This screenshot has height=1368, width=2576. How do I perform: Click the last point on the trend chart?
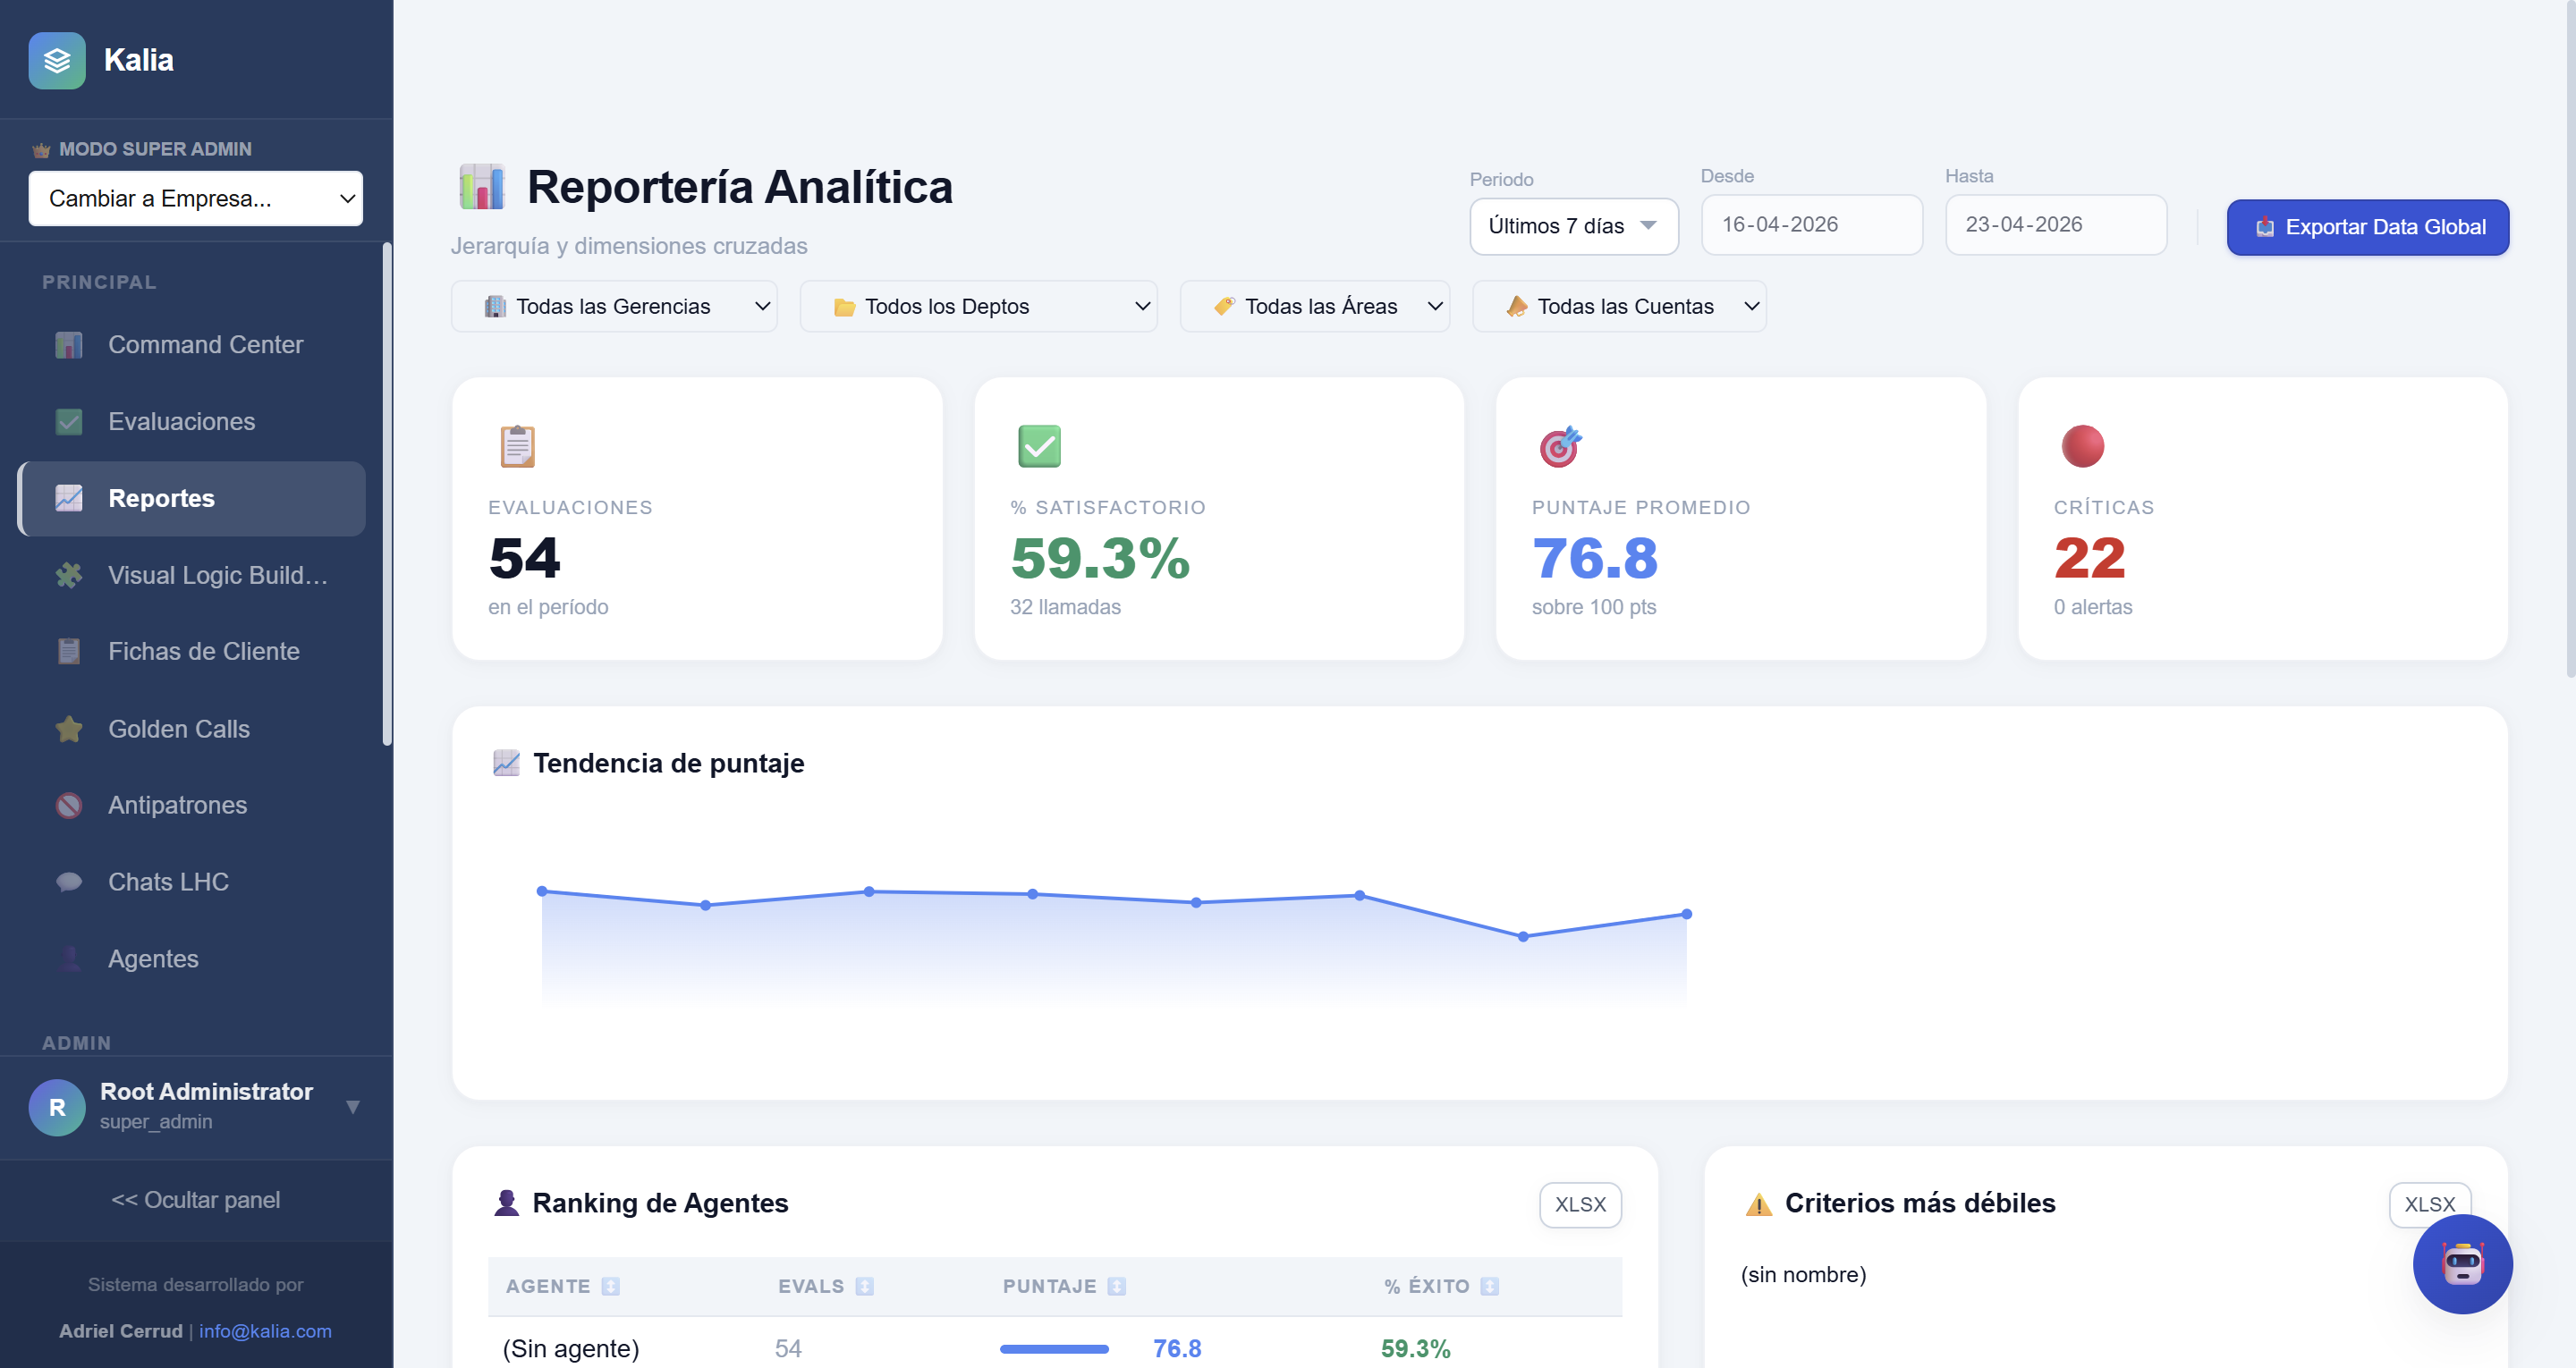(1686, 914)
